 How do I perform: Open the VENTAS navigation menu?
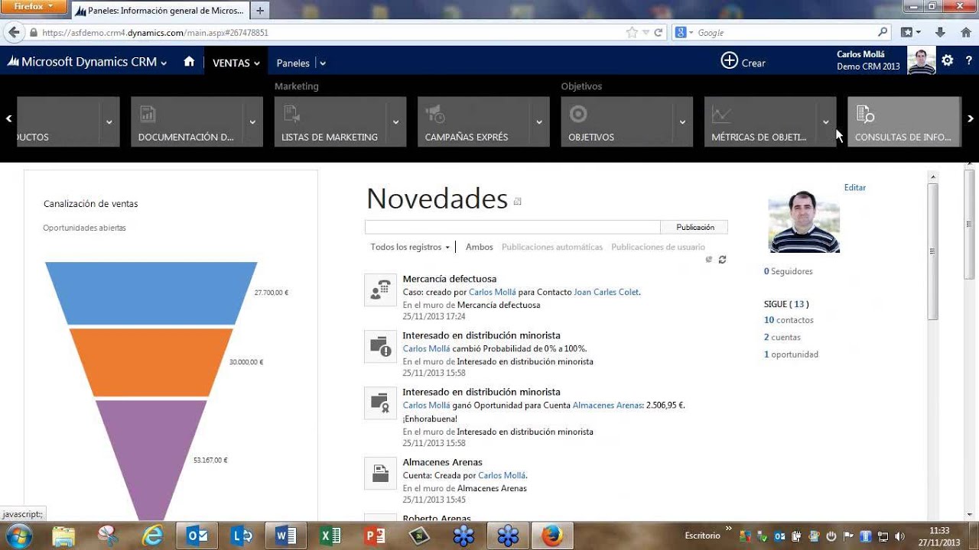[x=236, y=63]
